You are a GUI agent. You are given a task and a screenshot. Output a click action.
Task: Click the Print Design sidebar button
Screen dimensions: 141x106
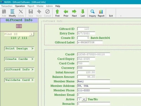click(19, 49)
